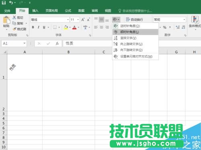Open the font size 11 dropdown
This screenshot has width=201, height=150.
[x=78, y=20]
